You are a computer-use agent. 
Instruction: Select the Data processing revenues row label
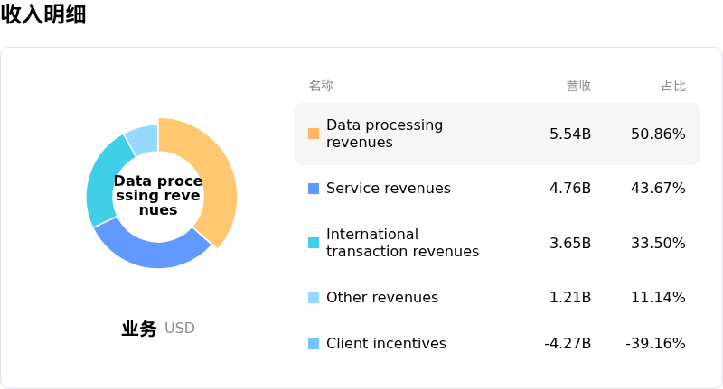[x=384, y=134]
